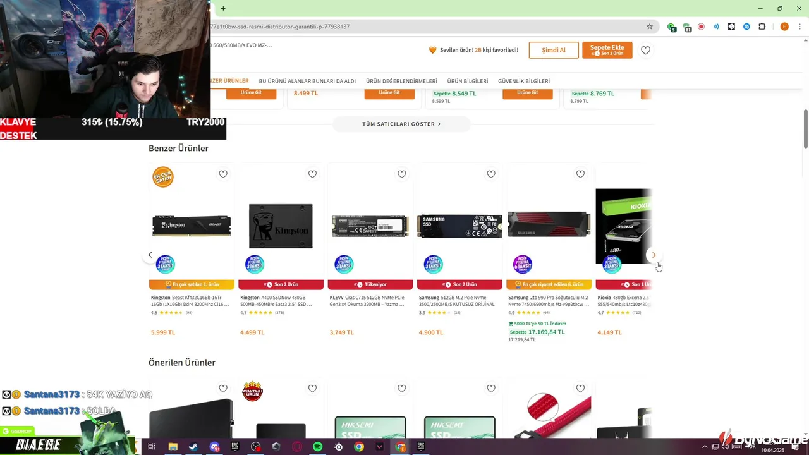Click the 5.999 TL price
This screenshot has width=809, height=455.
pos(163,332)
